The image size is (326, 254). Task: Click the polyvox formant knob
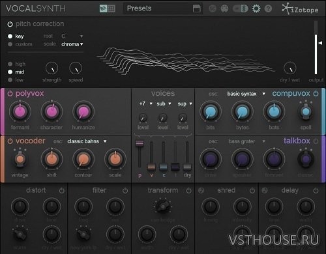[x=20, y=112]
